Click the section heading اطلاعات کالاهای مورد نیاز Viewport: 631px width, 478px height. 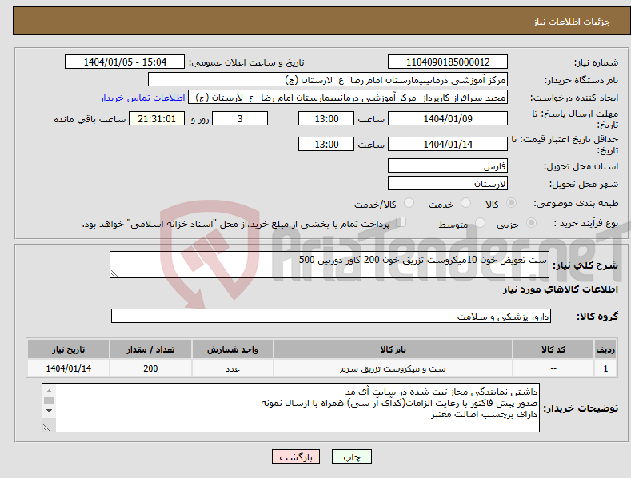pos(560,289)
